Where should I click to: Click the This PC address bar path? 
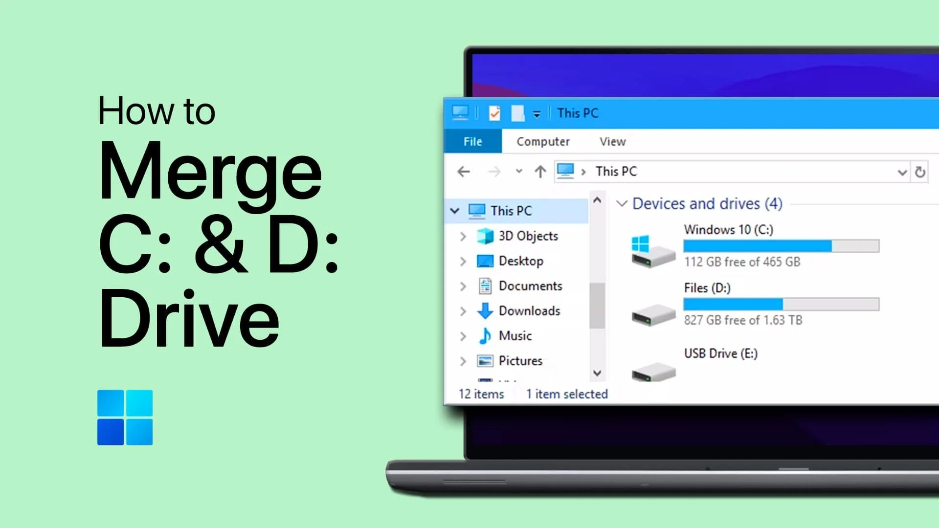coord(616,172)
